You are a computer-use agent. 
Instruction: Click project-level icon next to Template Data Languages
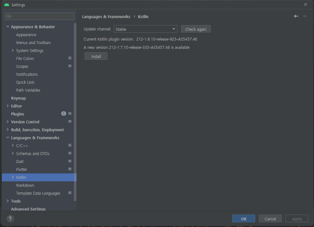tap(70, 193)
